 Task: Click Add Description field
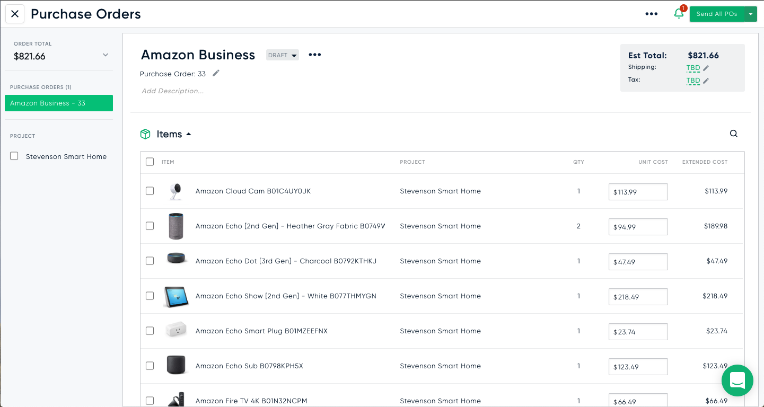tap(173, 91)
